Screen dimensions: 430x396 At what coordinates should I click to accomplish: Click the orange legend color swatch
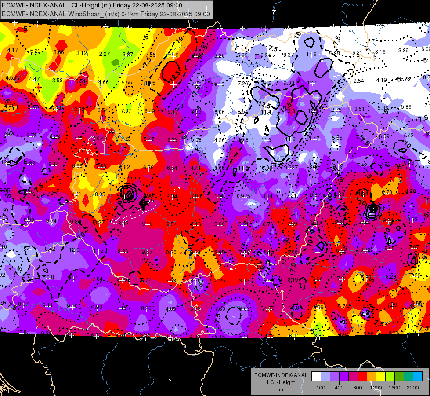pyautogui.click(x=372, y=376)
